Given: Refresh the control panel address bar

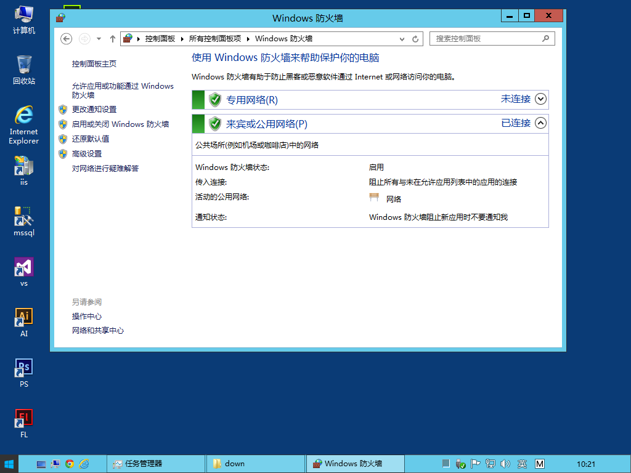Looking at the screenshot, I should point(415,39).
